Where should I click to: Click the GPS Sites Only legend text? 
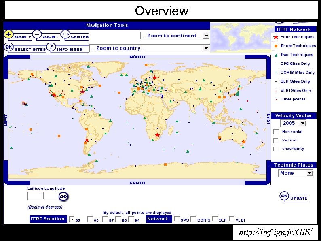pyautogui.click(x=295, y=64)
